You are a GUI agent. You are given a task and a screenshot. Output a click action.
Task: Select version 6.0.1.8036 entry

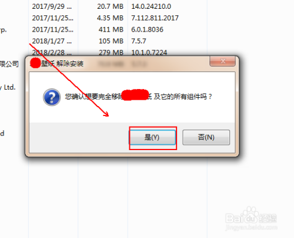(x=147, y=29)
